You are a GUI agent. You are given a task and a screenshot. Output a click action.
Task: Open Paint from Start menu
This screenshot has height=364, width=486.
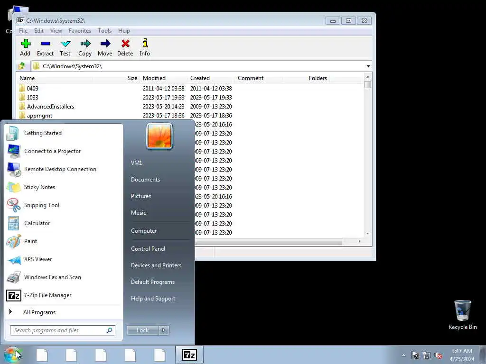coord(64,241)
